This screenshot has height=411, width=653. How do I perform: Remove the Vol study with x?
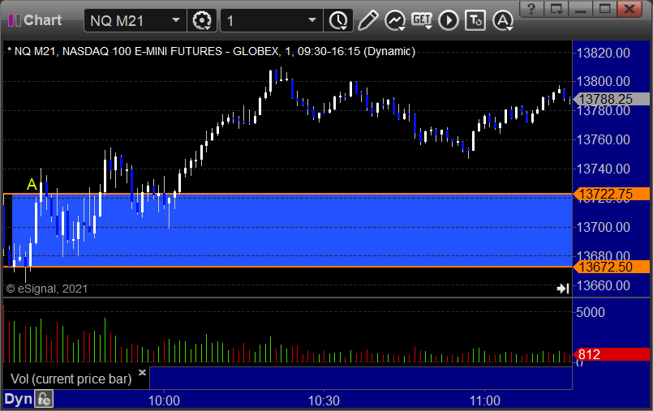pos(142,372)
